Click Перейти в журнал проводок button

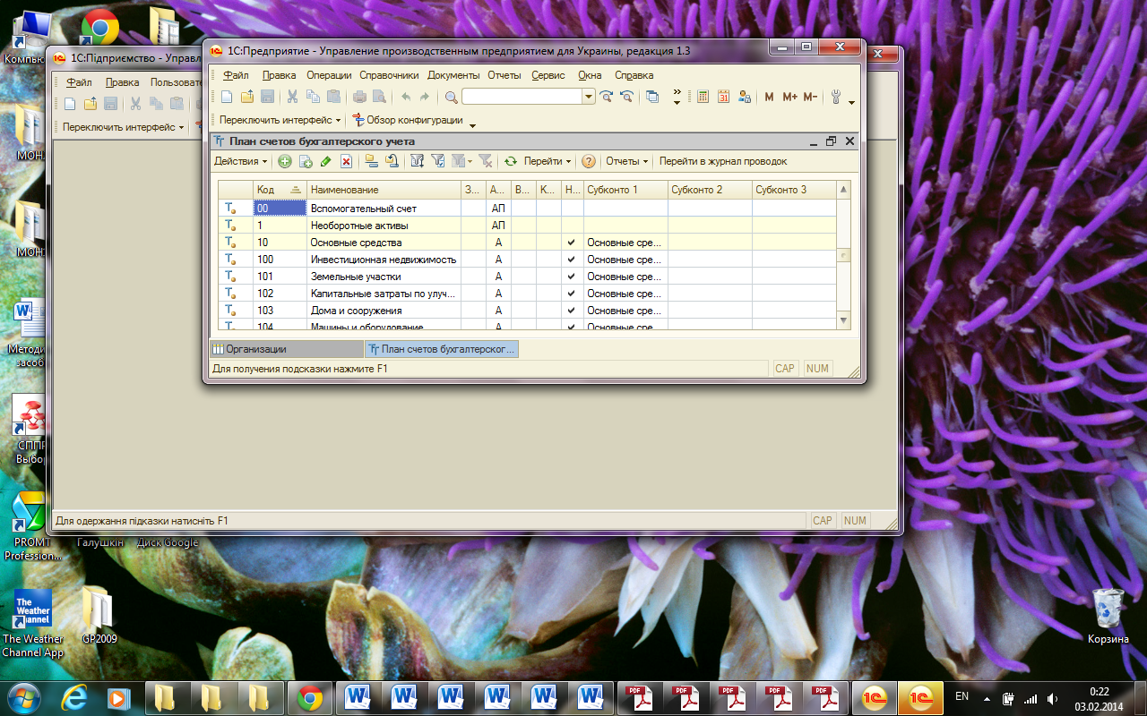[723, 161]
